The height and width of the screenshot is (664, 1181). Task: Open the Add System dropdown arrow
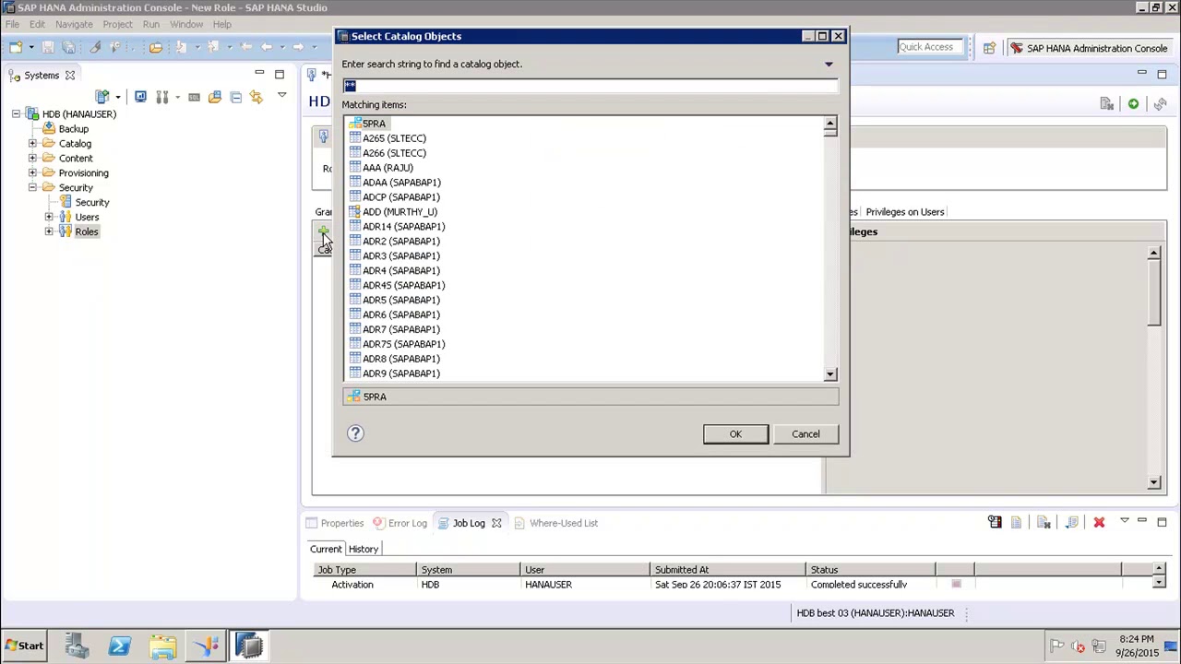point(117,98)
